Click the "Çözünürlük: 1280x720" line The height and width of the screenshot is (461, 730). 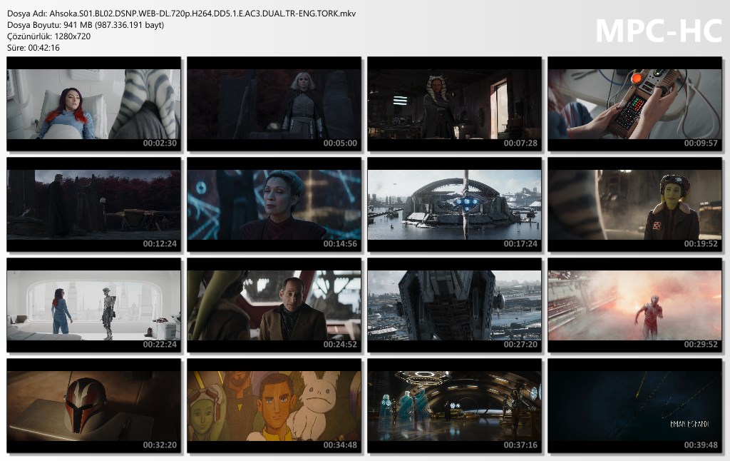(49, 36)
